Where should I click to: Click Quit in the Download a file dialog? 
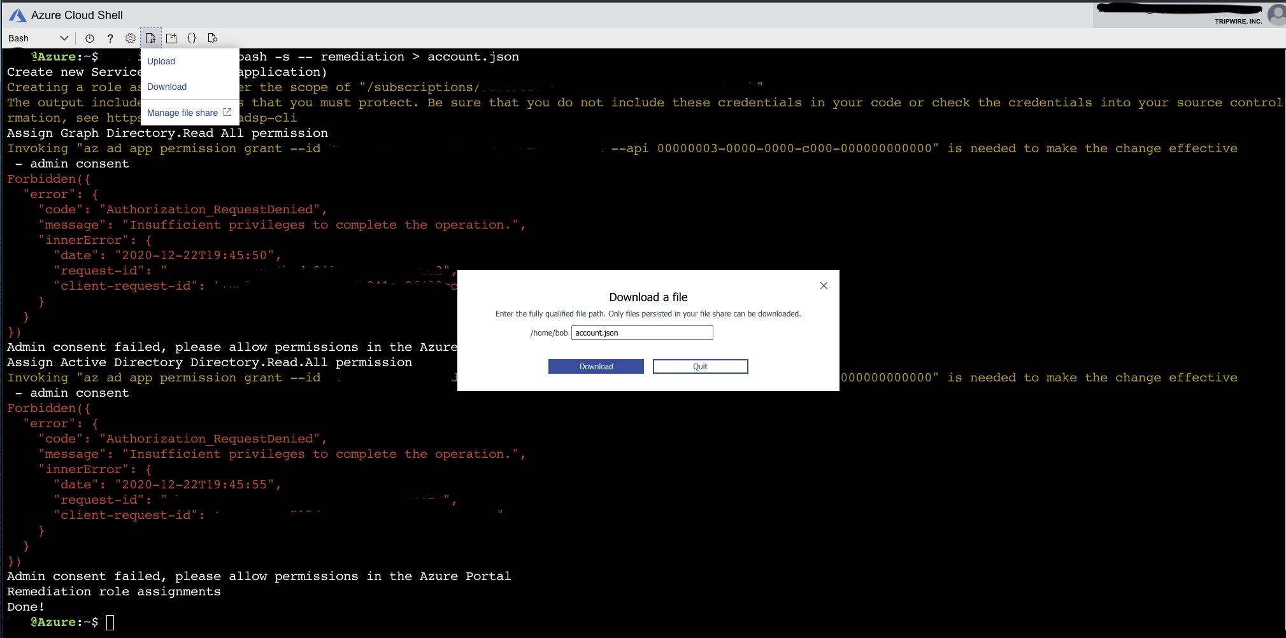coord(701,366)
